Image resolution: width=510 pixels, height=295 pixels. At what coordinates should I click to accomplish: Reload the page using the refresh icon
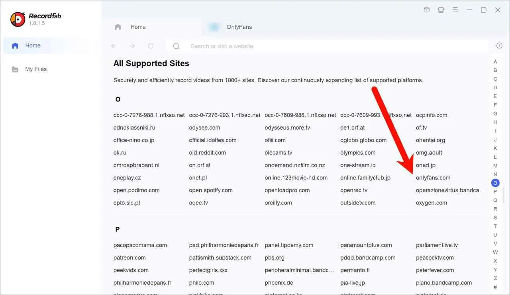(x=151, y=46)
